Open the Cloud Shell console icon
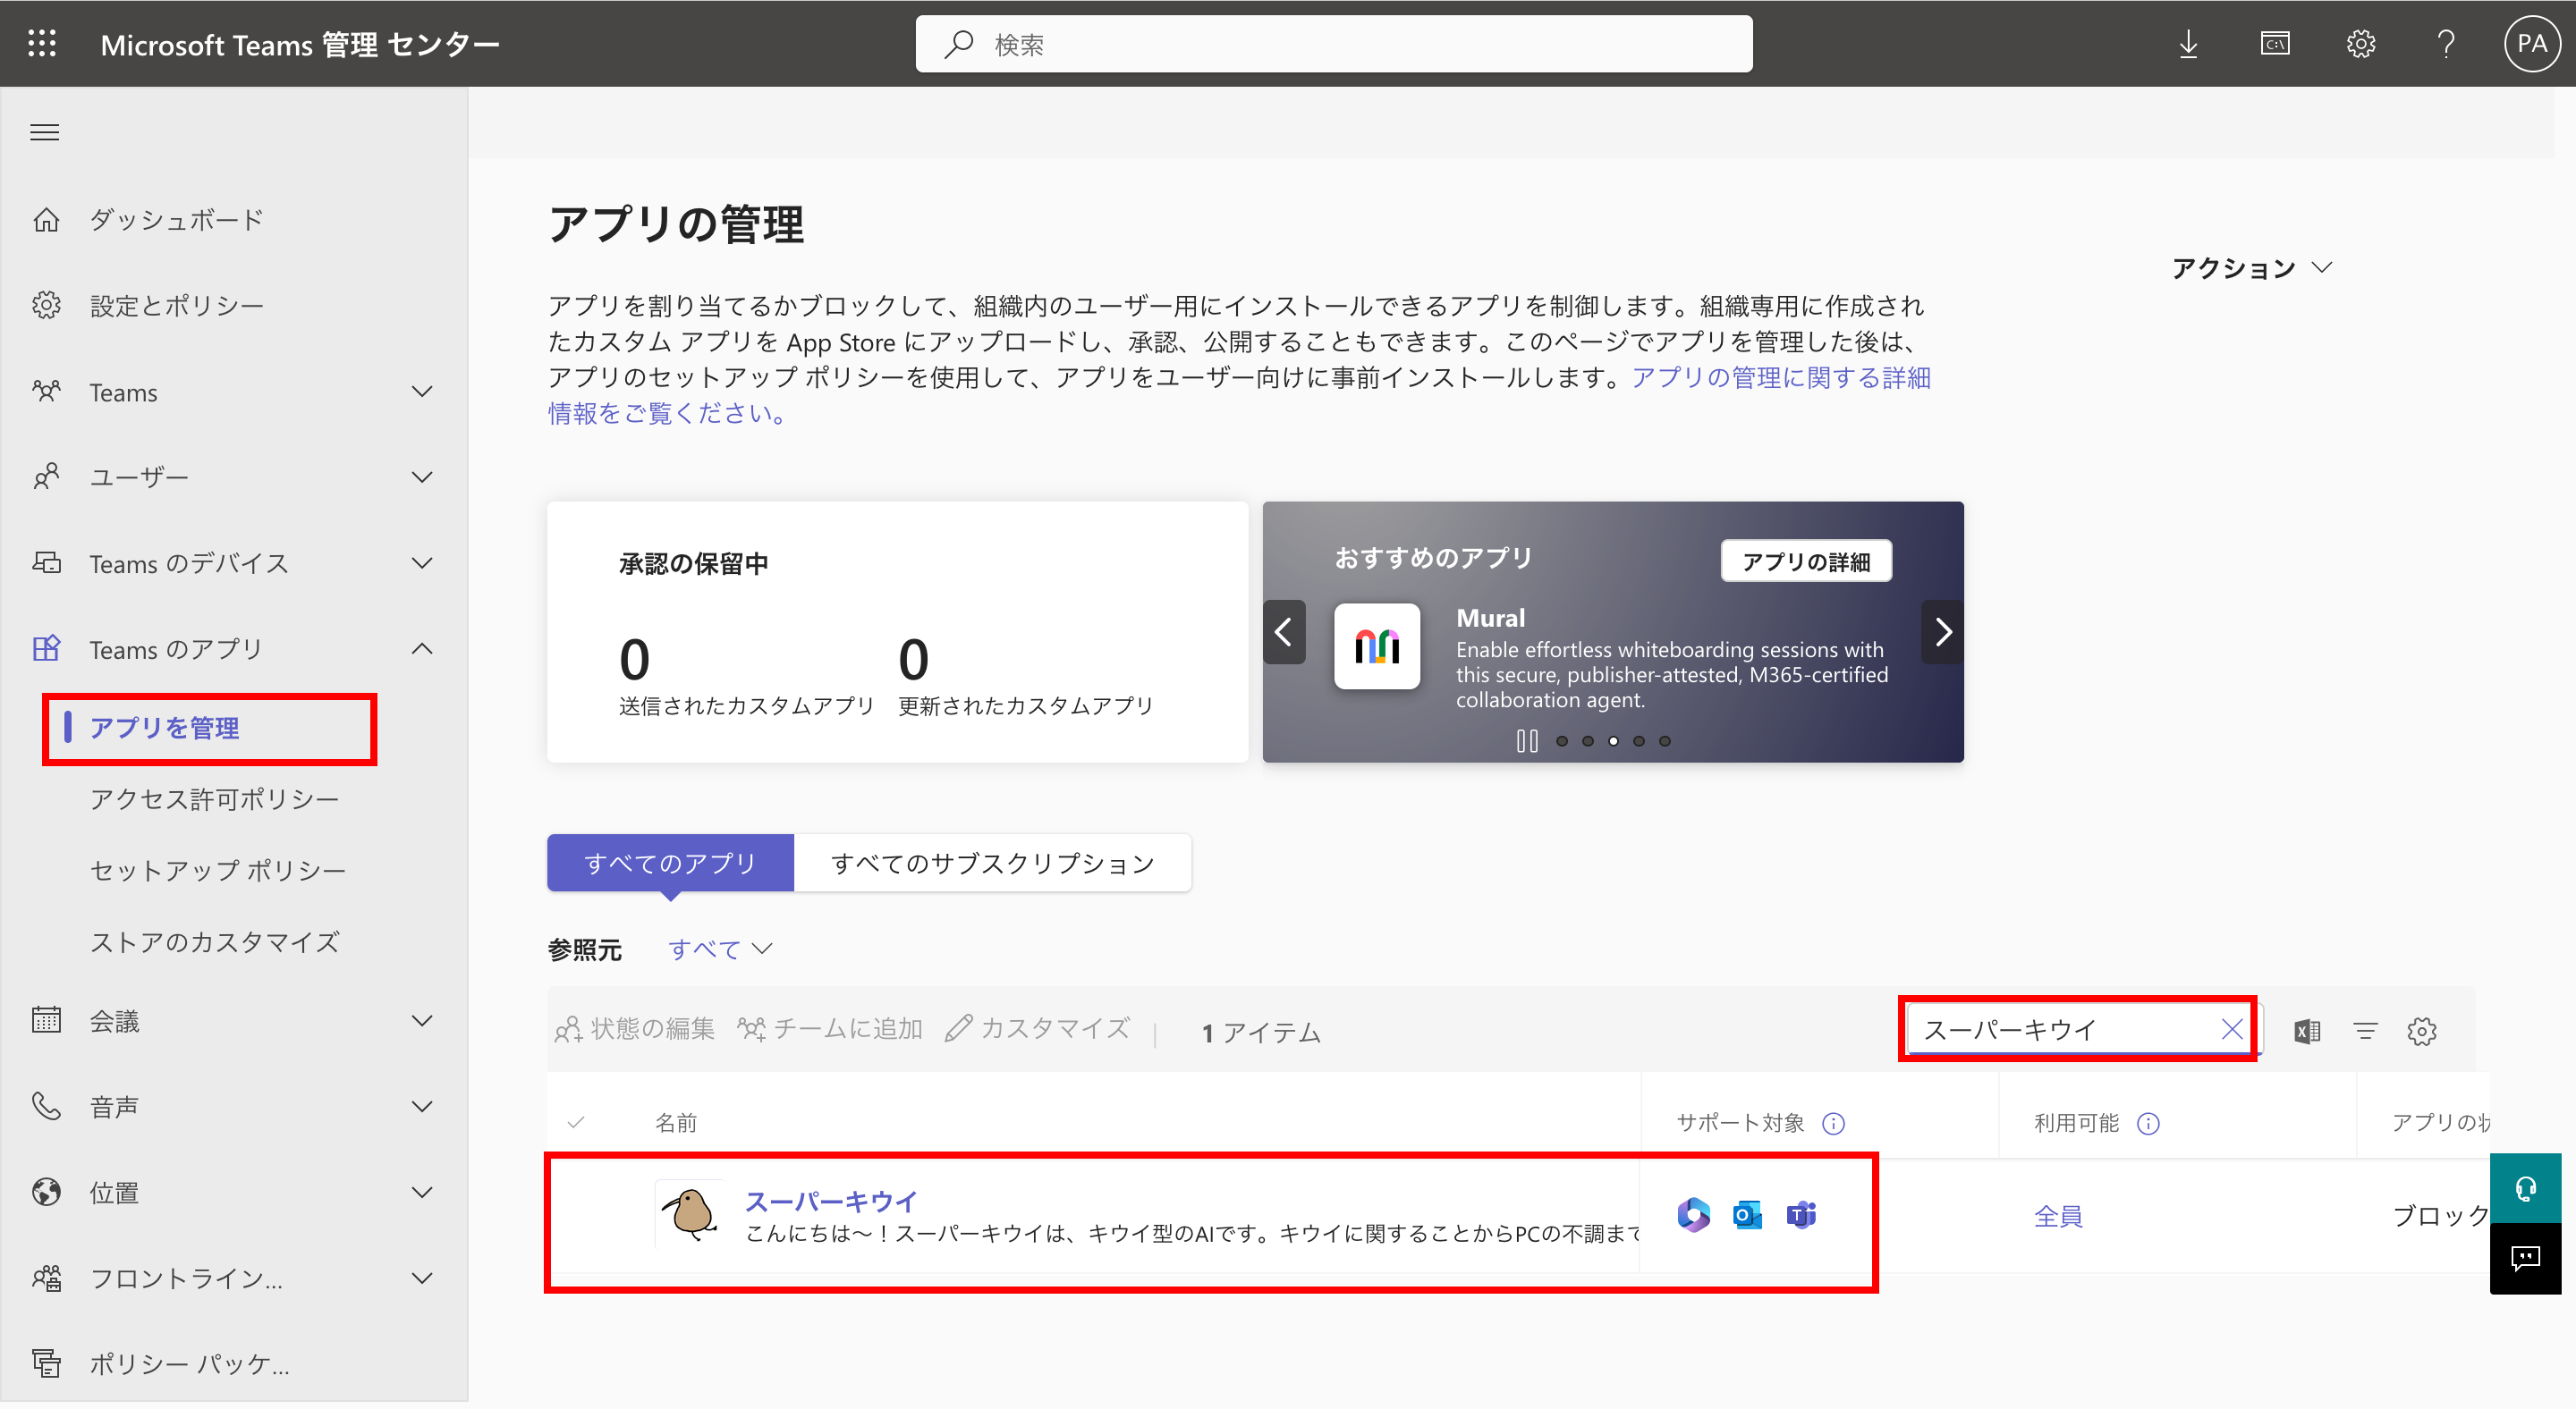Image resolution: width=2576 pixels, height=1409 pixels. point(2275,44)
